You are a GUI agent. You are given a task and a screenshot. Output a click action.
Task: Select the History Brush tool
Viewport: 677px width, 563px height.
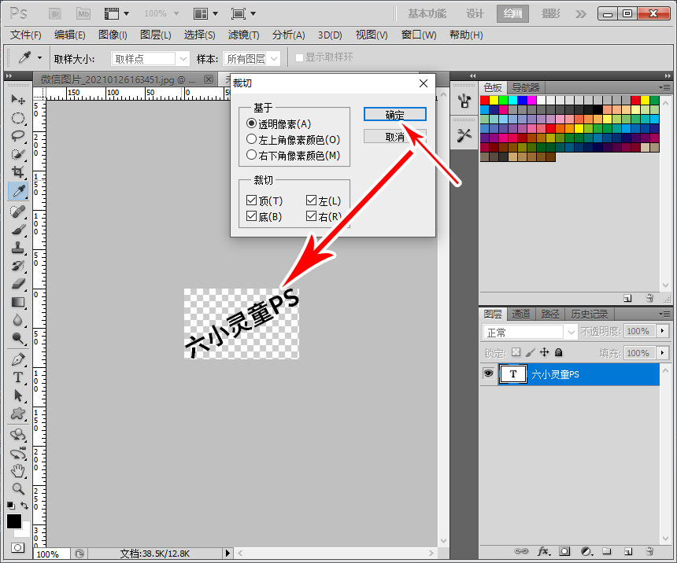click(x=17, y=266)
